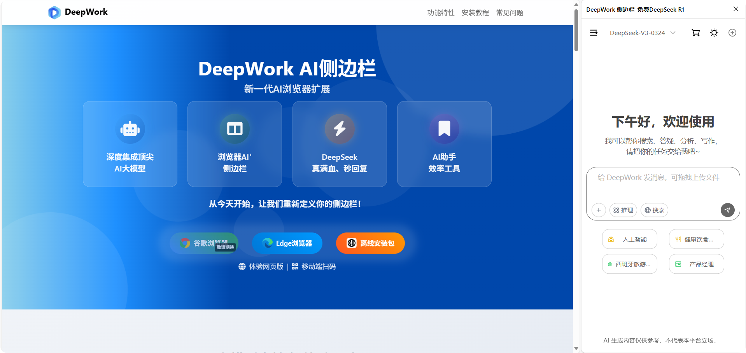Open the 体验网页版 link
Screen dimensions: 746x353
pyautogui.click(x=261, y=266)
